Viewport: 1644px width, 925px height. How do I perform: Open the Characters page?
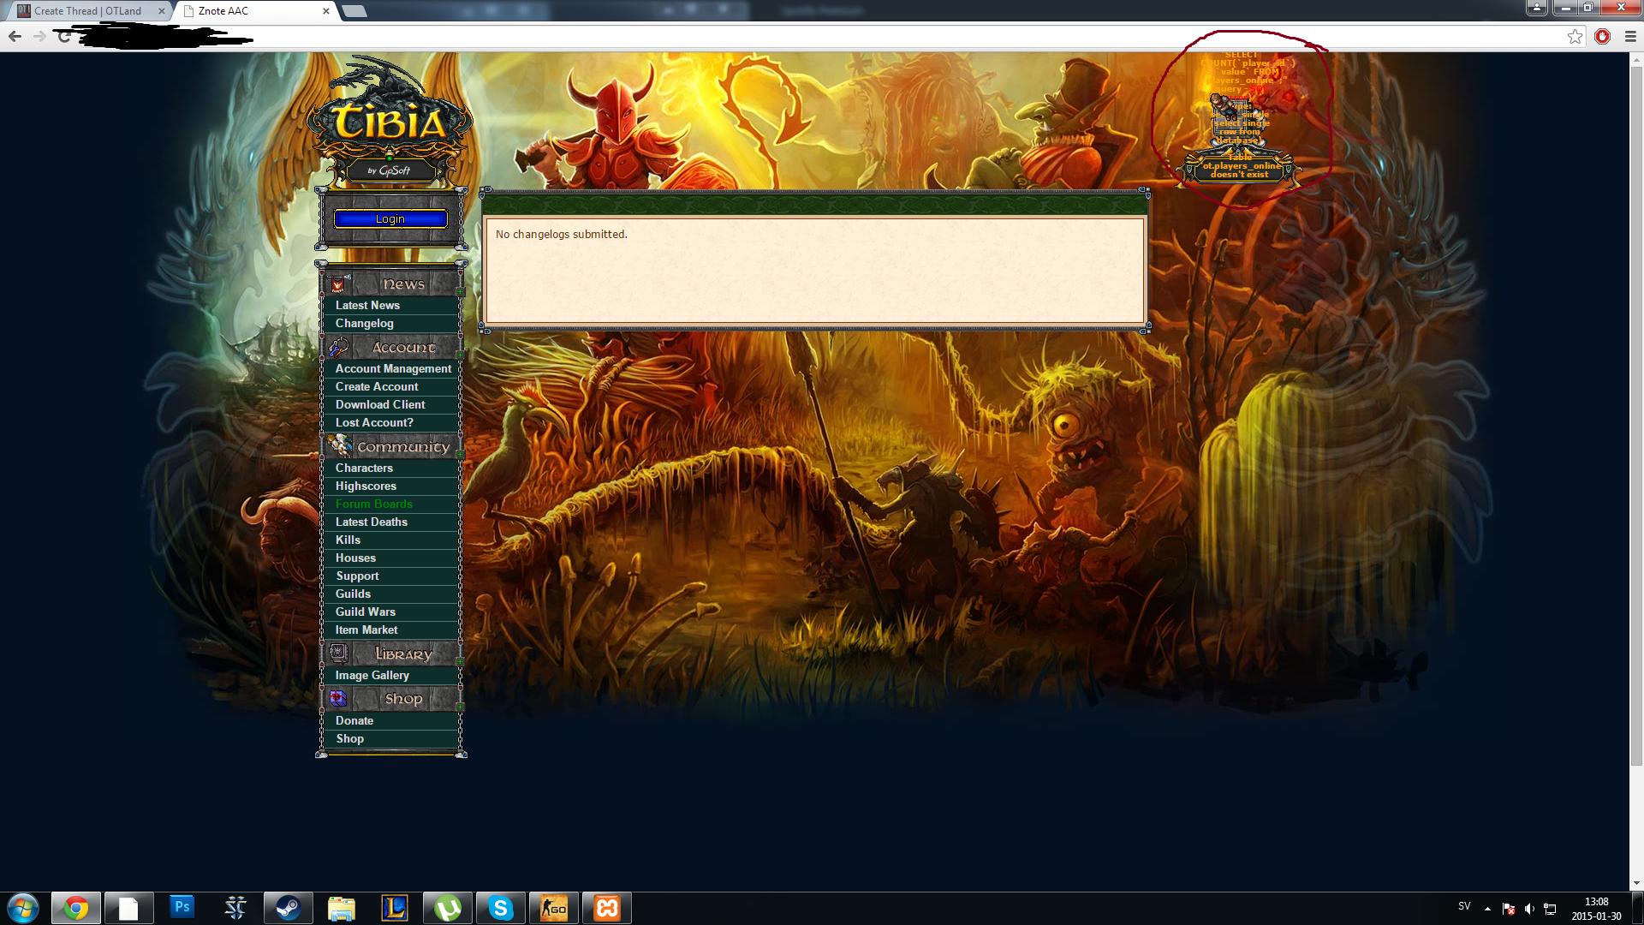click(x=364, y=468)
